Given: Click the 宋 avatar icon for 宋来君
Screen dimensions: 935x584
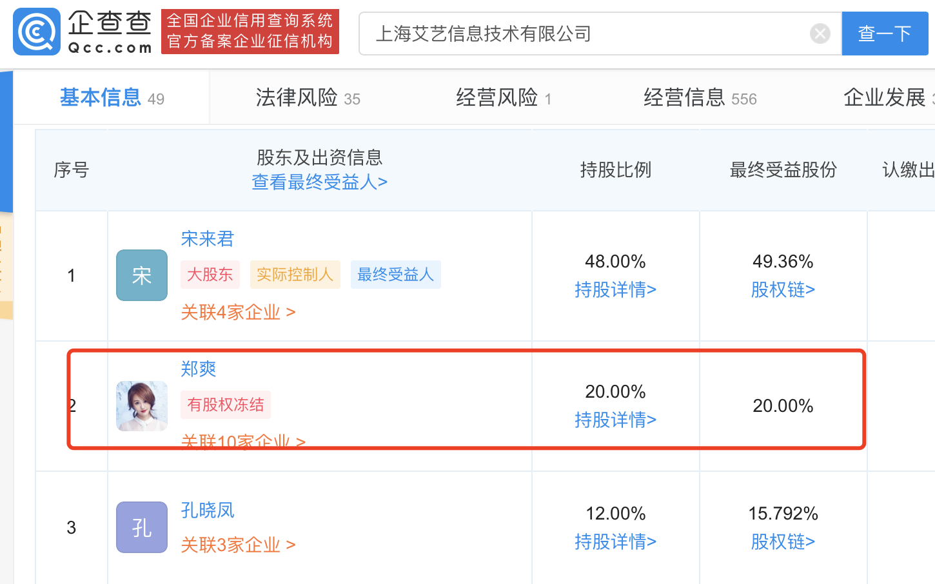Looking at the screenshot, I should point(142,276).
